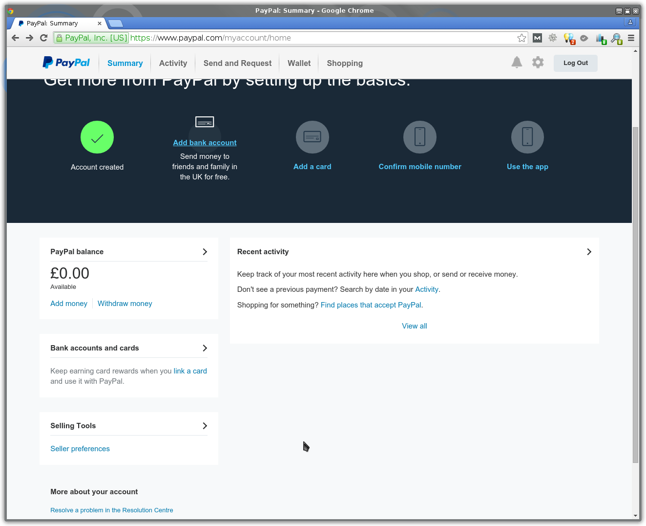Viewport: 646px width, 526px height.
Task: Click the Add money link
Action: (69, 304)
